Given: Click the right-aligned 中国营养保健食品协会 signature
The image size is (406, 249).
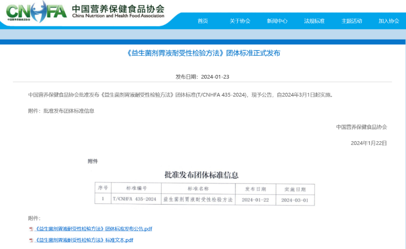Looking at the screenshot, I should click(361, 127).
